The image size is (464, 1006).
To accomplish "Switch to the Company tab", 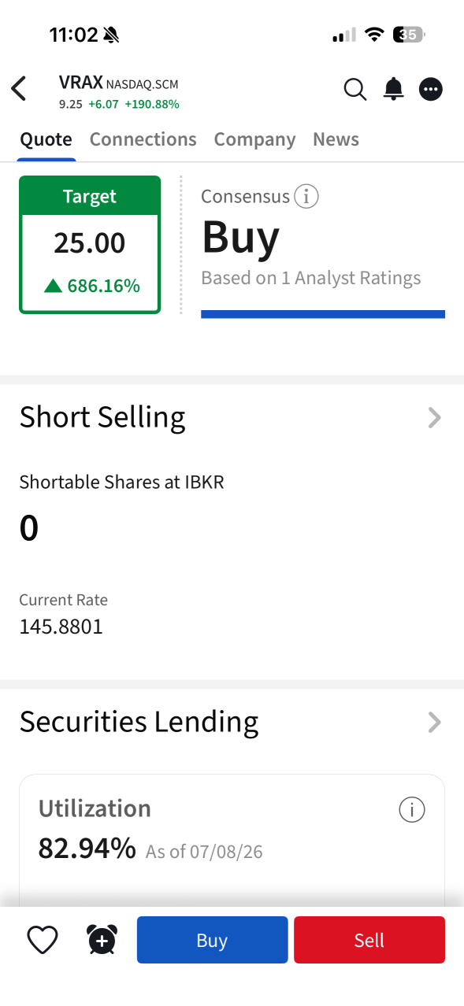I will (x=254, y=139).
